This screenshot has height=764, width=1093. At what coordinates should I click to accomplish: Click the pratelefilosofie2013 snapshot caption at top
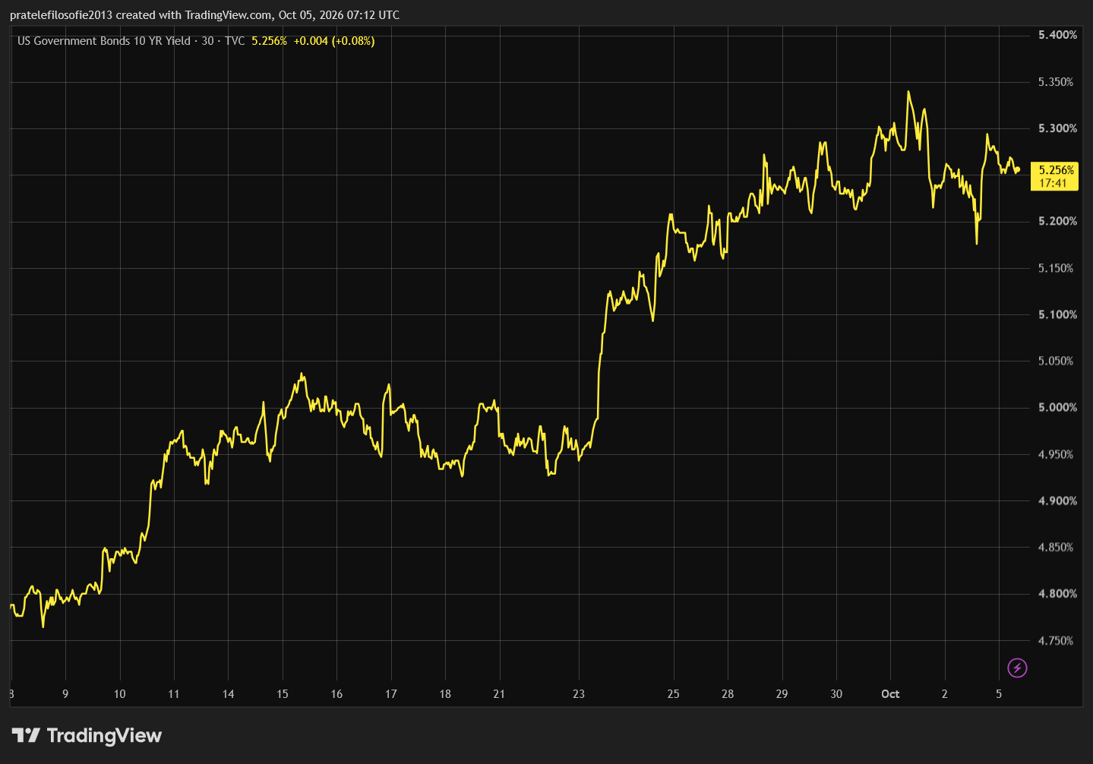[x=204, y=15]
